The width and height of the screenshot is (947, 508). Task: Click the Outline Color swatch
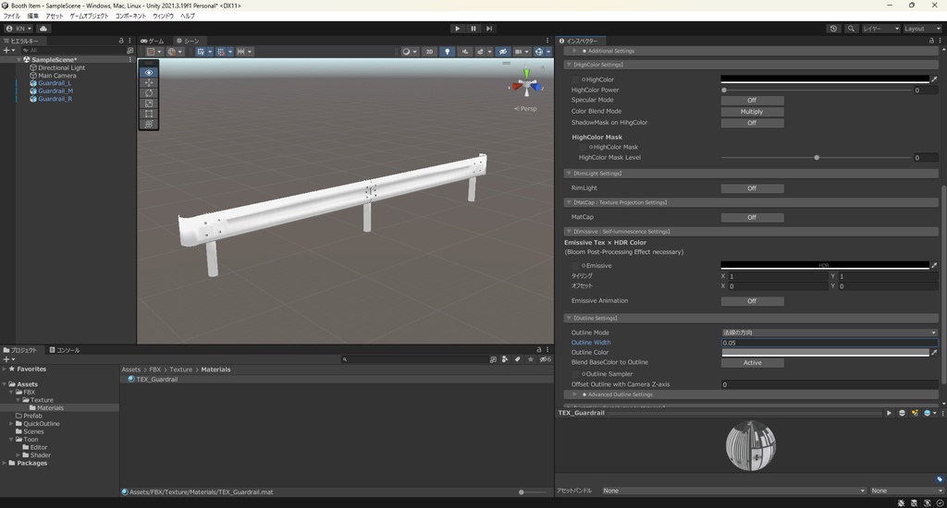(x=825, y=352)
